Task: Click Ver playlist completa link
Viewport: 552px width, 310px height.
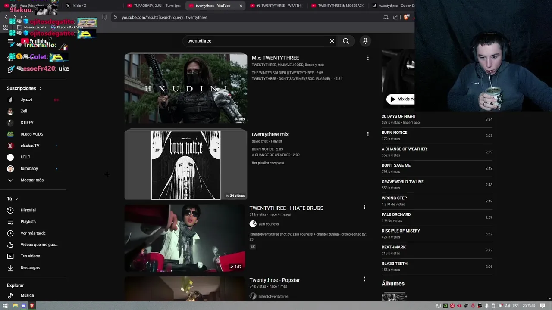Action: [x=268, y=163]
